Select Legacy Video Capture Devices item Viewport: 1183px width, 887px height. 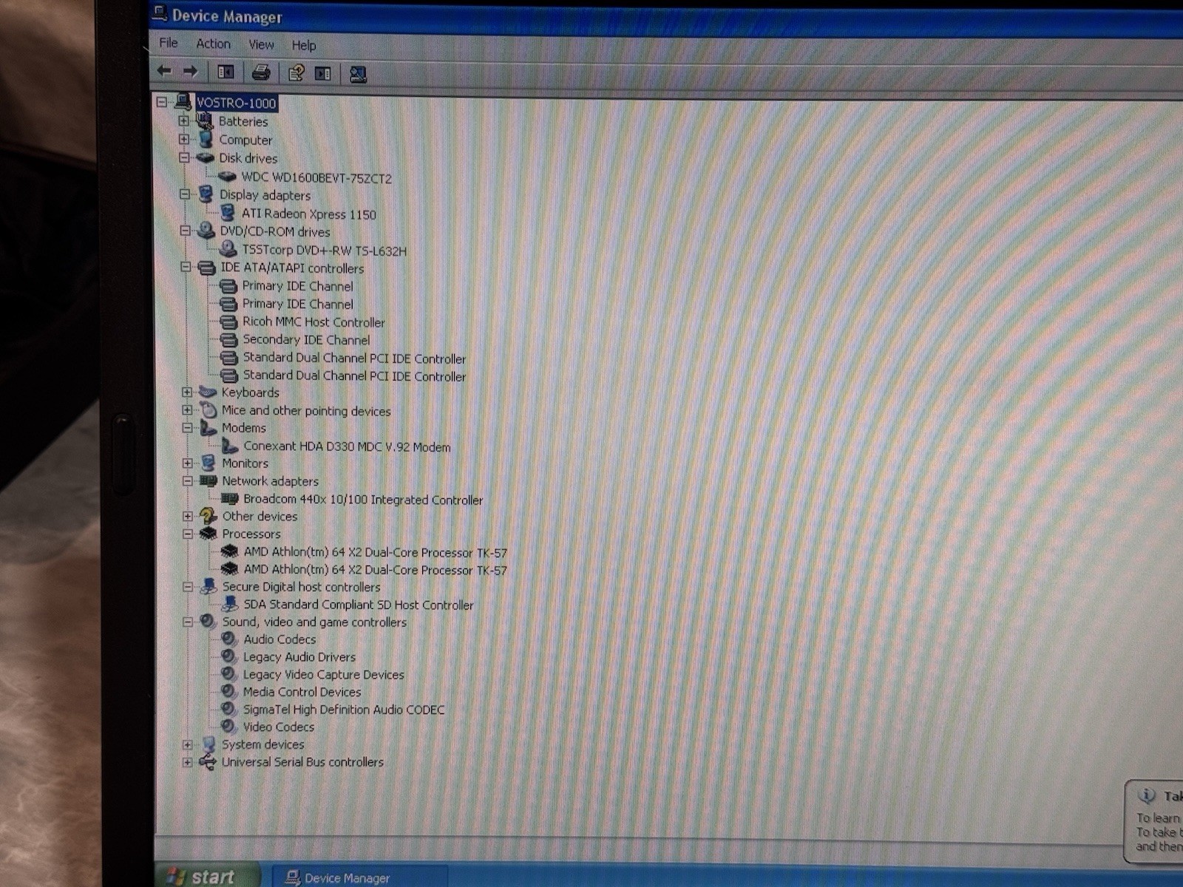tap(324, 675)
